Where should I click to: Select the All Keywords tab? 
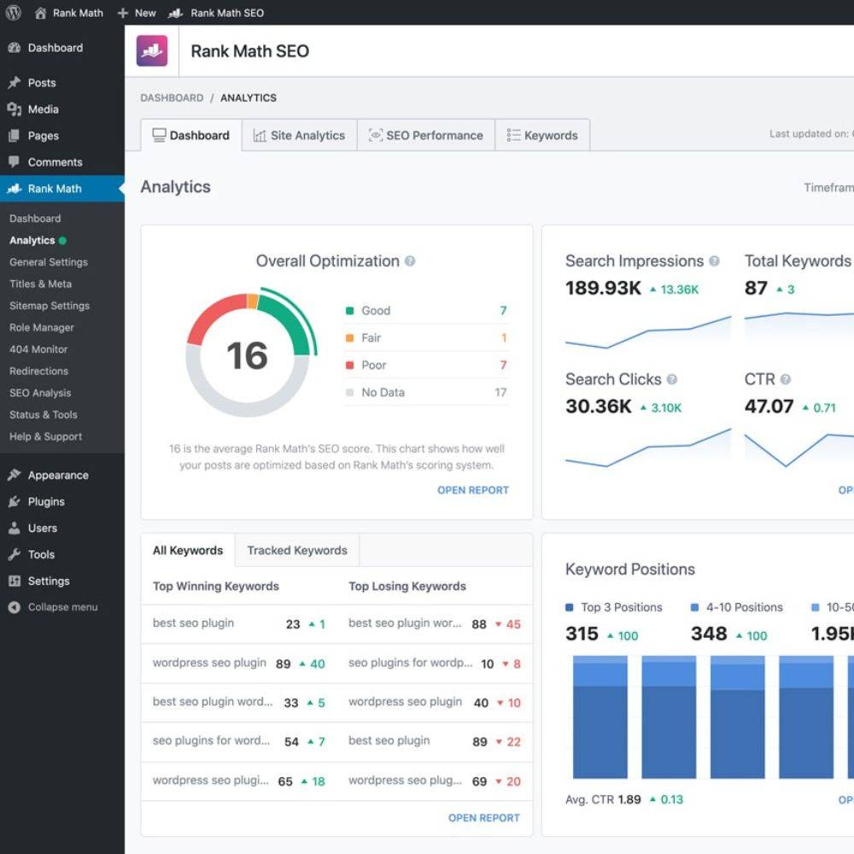[x=188, y=551]
